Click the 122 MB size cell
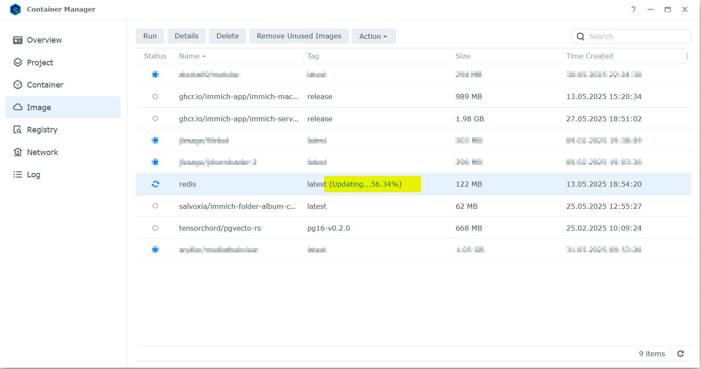 [x=469, y=184]
